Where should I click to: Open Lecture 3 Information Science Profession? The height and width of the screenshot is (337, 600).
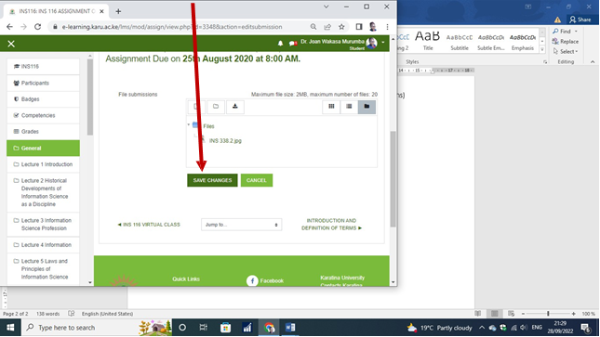[x=43, y=225]
